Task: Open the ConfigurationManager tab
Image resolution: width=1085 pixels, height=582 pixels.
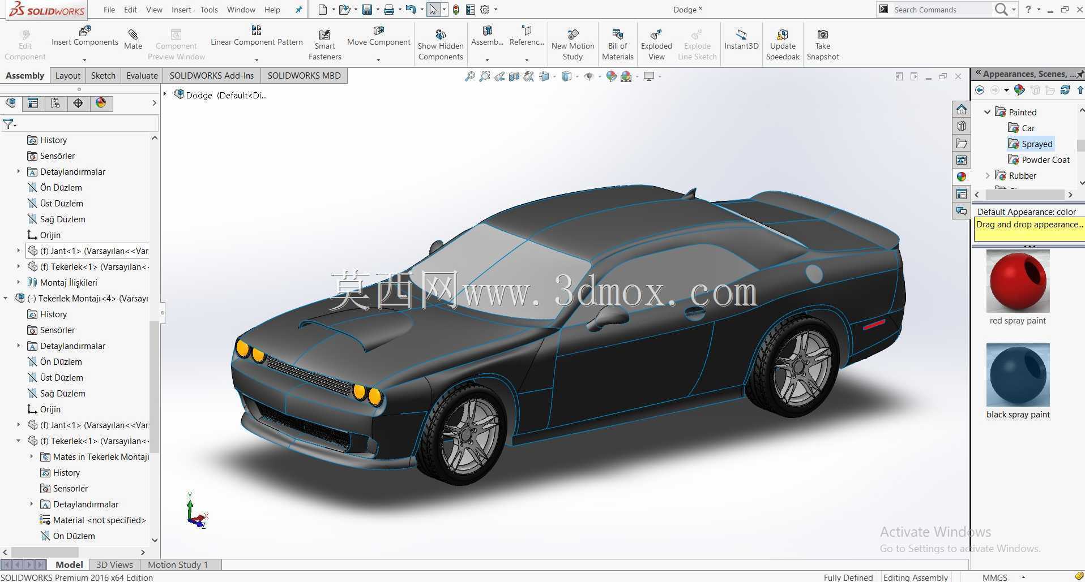Action: point(55,103)
